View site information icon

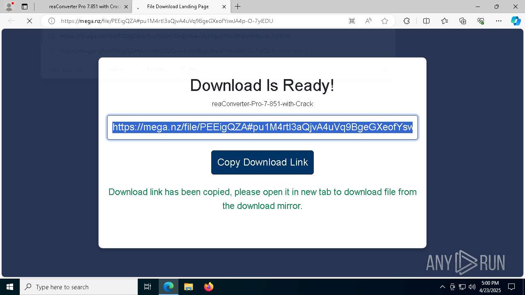point(51,21)
